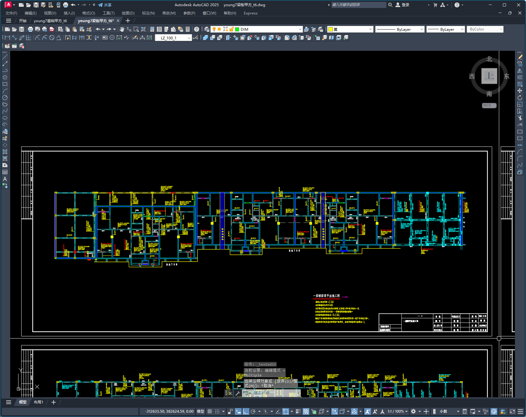The width and height of the screenshot is (526, 417).
Task: Select the Move tool in modify toolbar
Action: (x=520, y=91)
